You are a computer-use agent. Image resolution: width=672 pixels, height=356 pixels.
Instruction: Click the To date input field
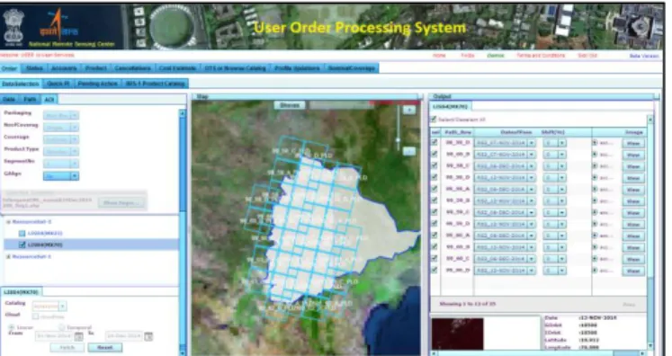coord(124,336)
